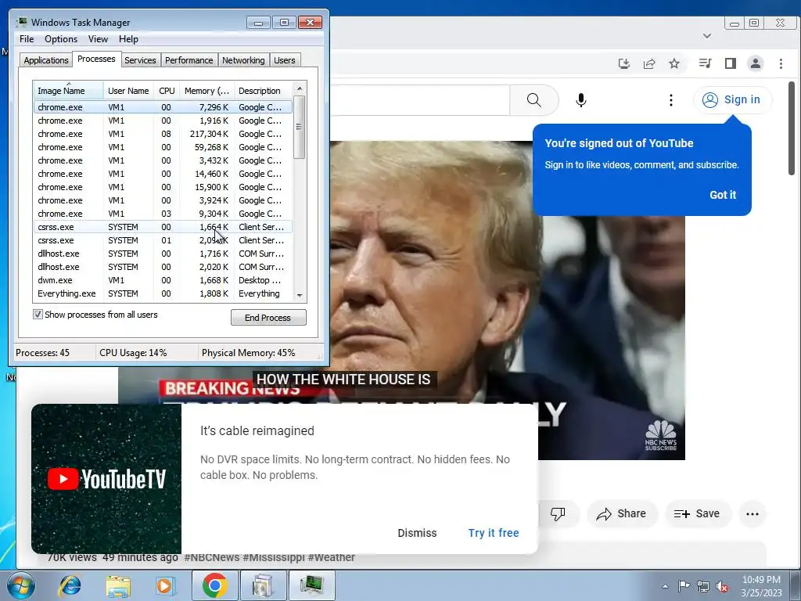Click YouTube search input field

click(x=419, y=99)
